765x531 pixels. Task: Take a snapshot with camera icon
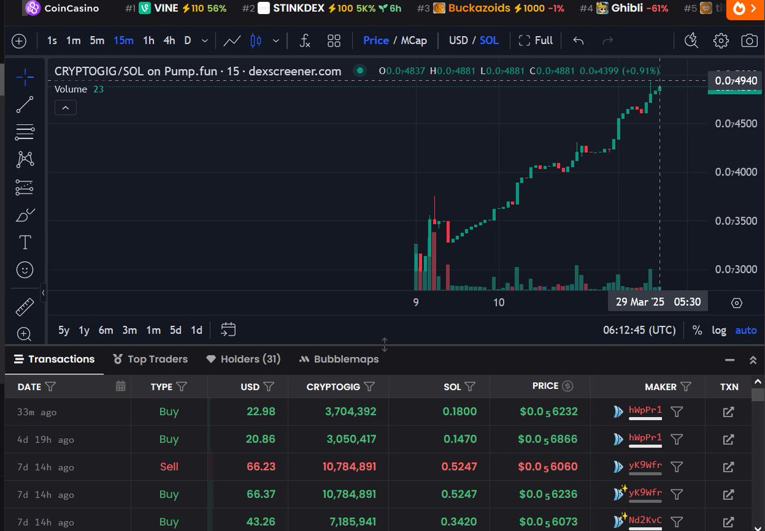point(749,41)
